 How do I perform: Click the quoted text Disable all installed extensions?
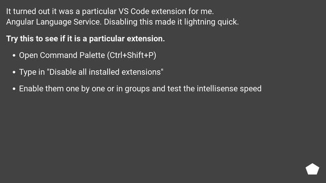(105, 72)
